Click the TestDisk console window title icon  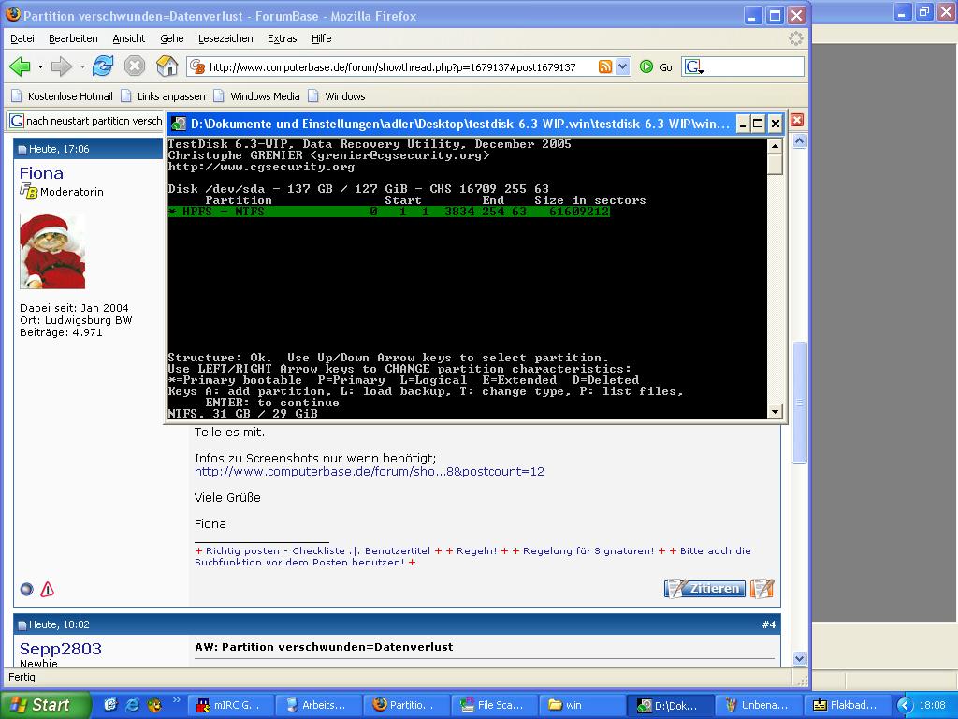[179, 125]
